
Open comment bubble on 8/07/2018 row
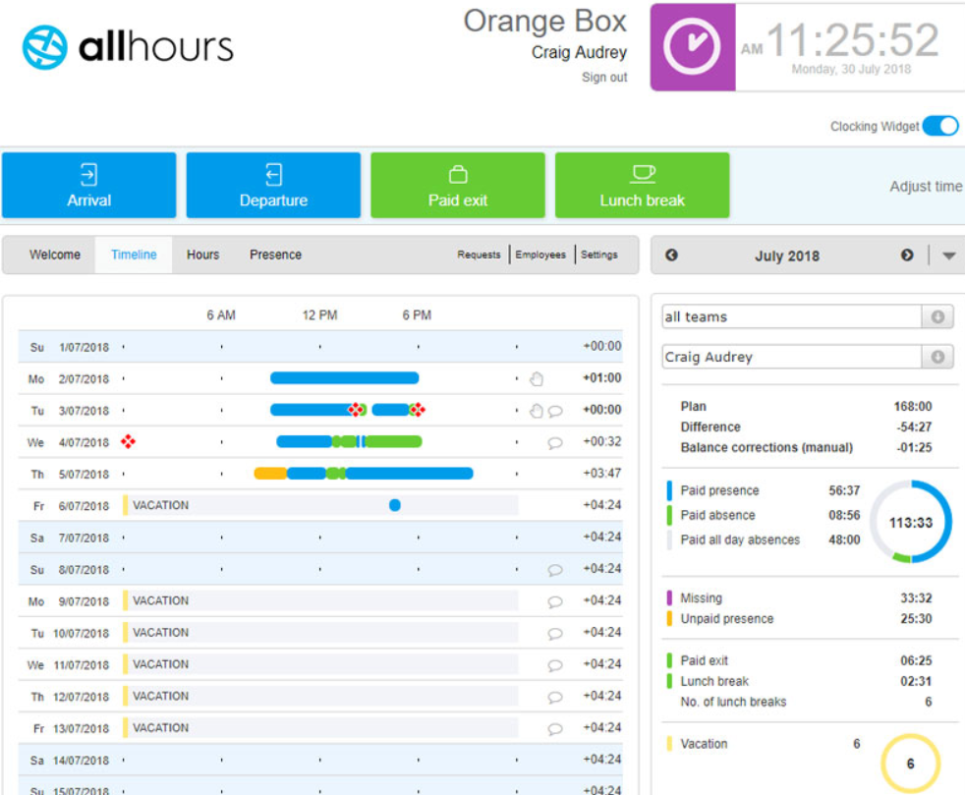point(555,570)
